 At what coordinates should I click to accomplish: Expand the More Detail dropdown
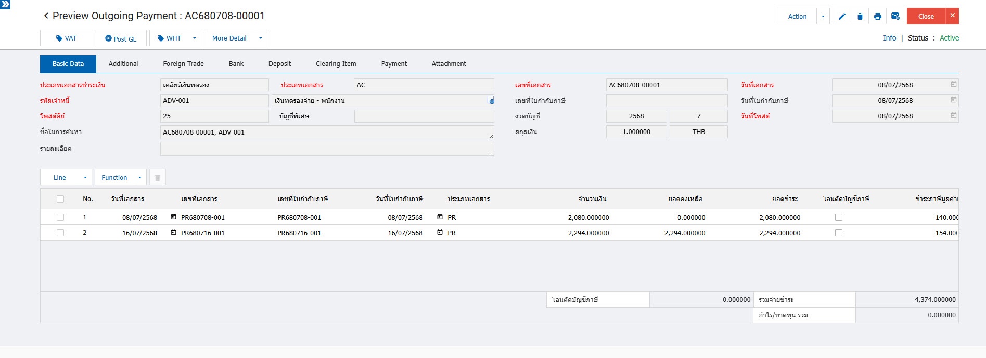[260, 38]
